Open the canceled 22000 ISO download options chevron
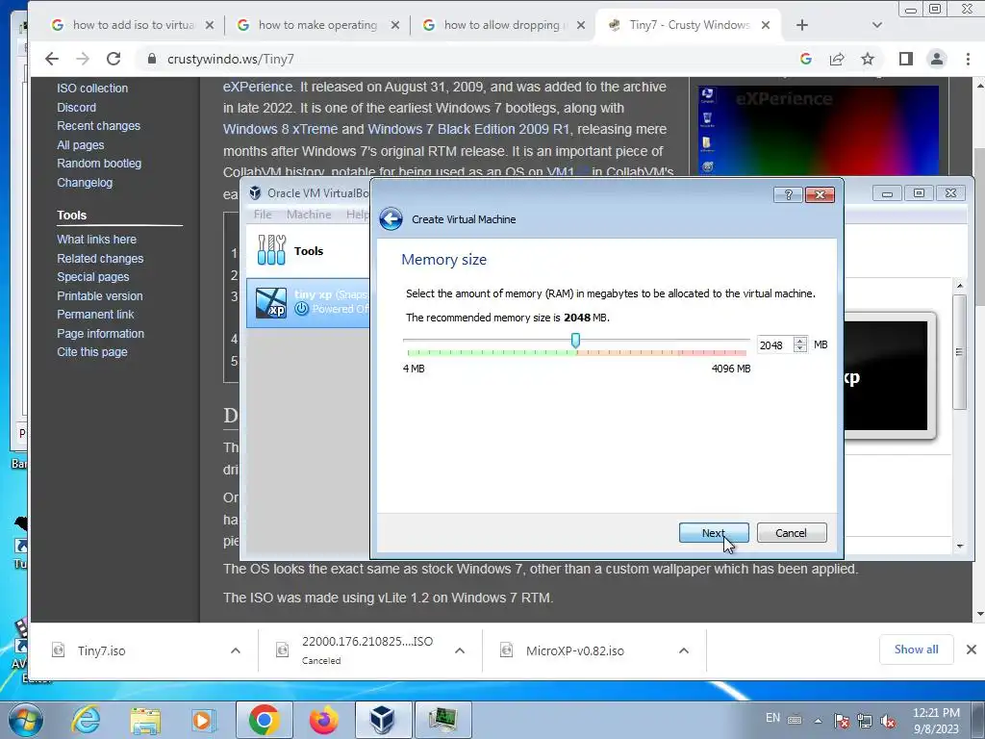The width and height of the screenshot is (985, 739). tap(460, 651)
